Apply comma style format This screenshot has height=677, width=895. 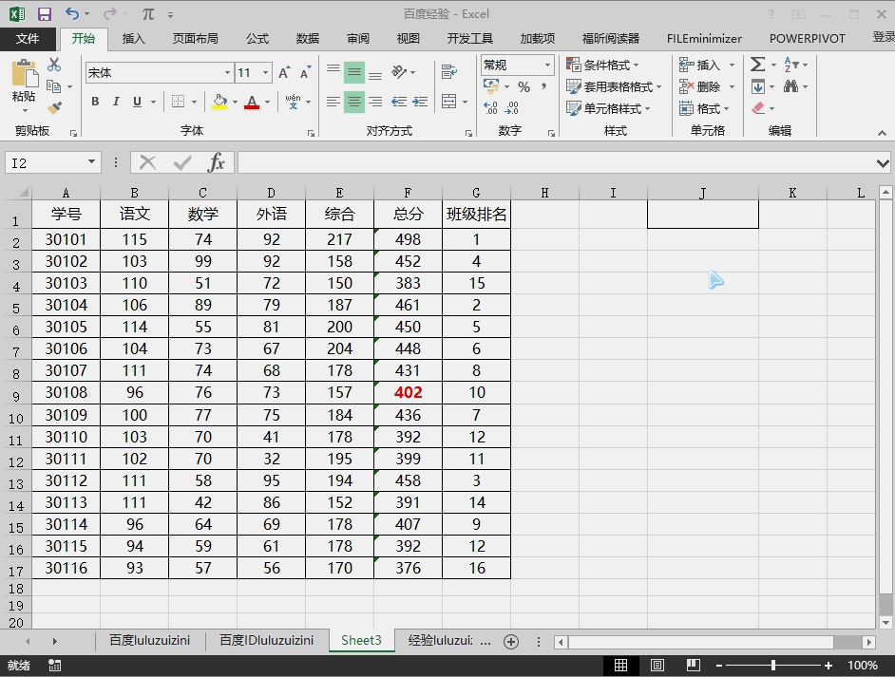tap(544, 86)
